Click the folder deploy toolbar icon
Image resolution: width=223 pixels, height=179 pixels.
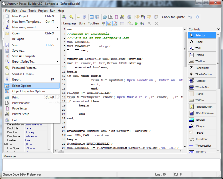130,23
